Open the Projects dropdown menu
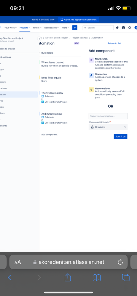Viewport: 137px width, 296px height. pos(25,28)
